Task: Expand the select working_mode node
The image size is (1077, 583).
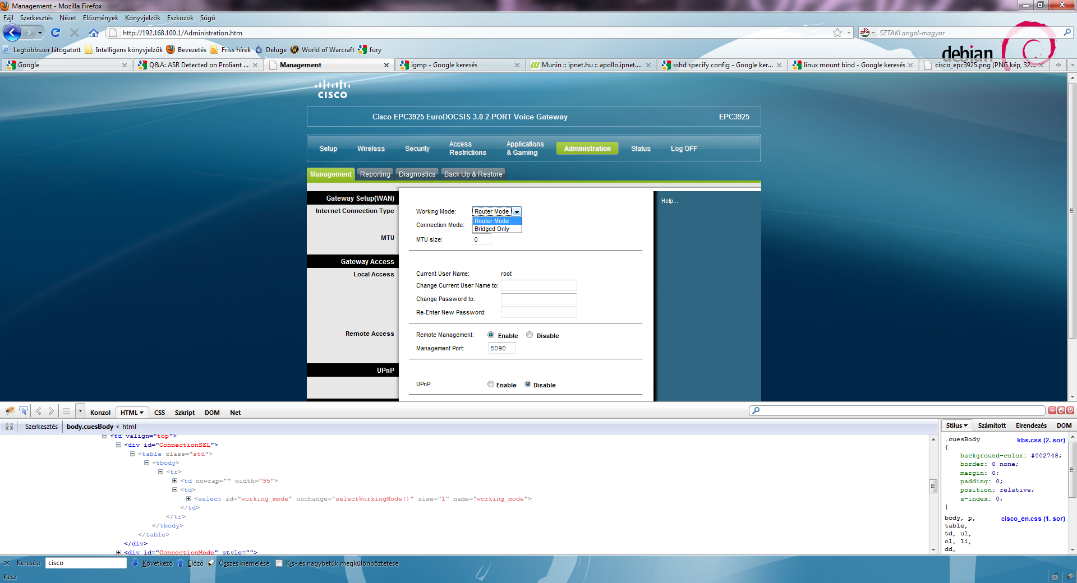Action: pyautogui.click(x=189, y=499)
